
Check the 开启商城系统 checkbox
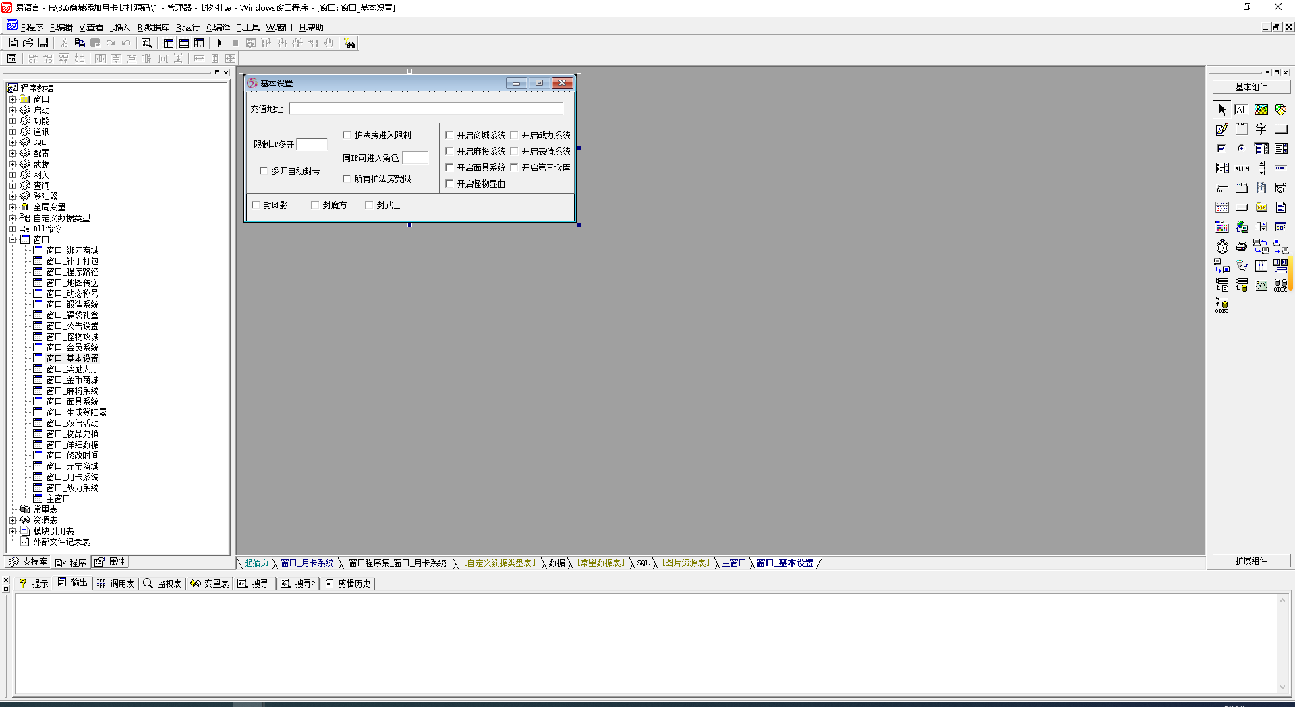(x=449, y=135)
